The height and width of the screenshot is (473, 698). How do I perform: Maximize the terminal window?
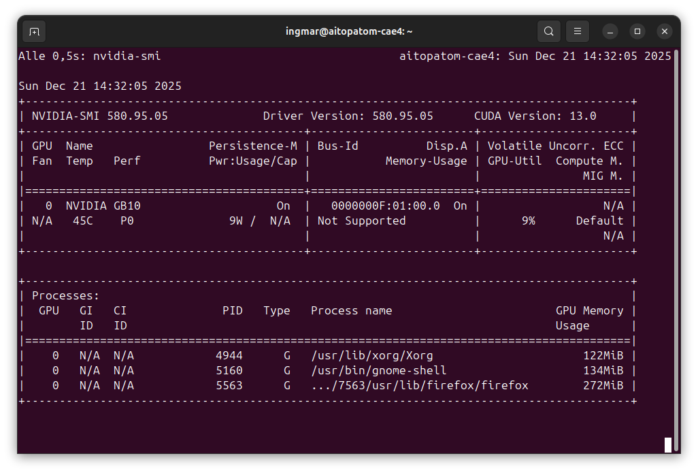point(637,31)
